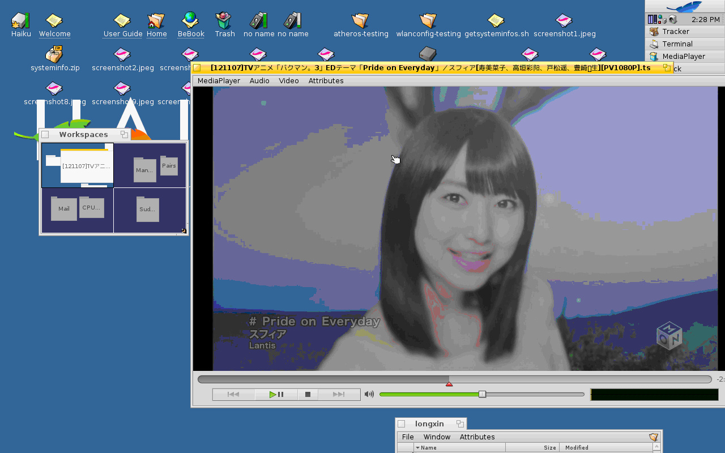Click the ProcessController tray icon
Image resolution: width=725 pixels, height=453 pixels.
click(651, 19)
